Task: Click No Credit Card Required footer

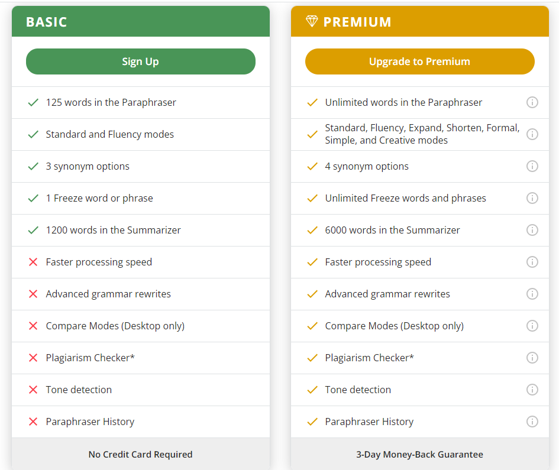Action: [140, 455]
